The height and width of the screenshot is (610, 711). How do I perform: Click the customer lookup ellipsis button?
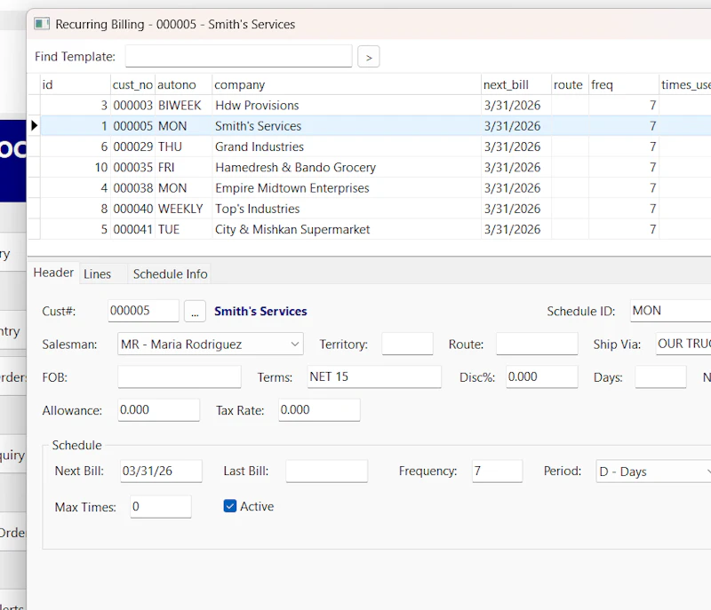click(195, 311)
